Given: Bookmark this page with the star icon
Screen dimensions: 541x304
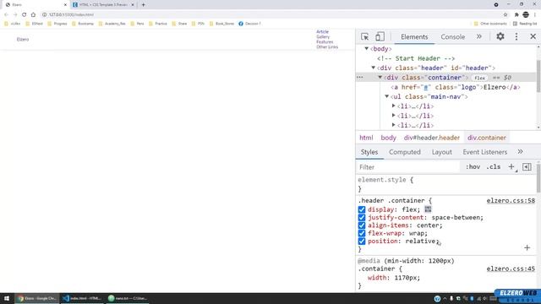Looking at the screenshot, I should tap(505, 14).
